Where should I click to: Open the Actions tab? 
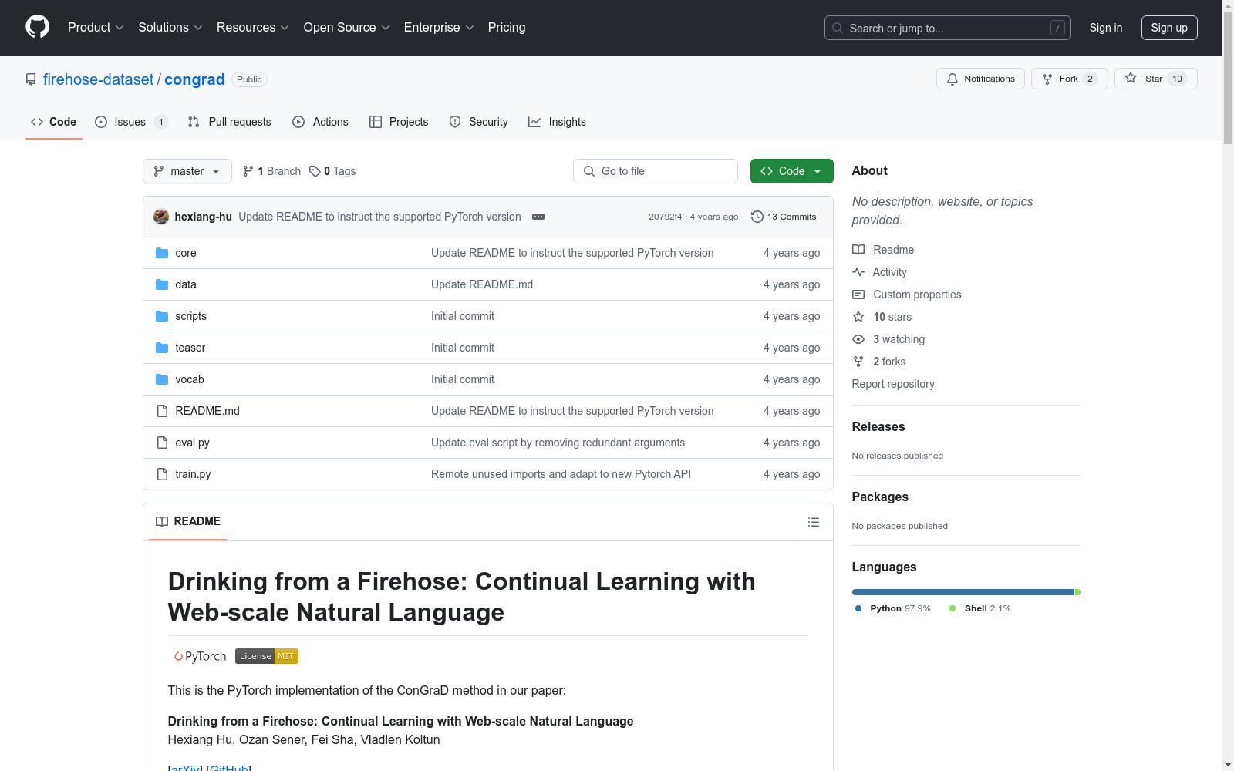(321, 122)
